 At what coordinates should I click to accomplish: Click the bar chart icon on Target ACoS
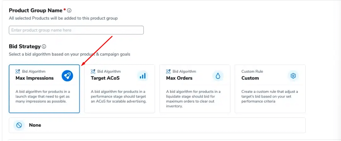click(x=143, y=76)
